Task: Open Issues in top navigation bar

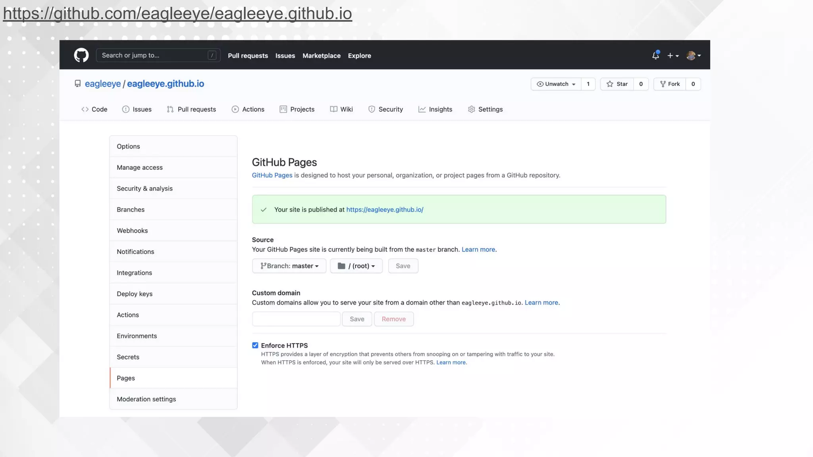Action: point(285,56)
